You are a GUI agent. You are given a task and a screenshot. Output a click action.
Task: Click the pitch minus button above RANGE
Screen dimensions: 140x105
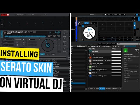[137, 38]
